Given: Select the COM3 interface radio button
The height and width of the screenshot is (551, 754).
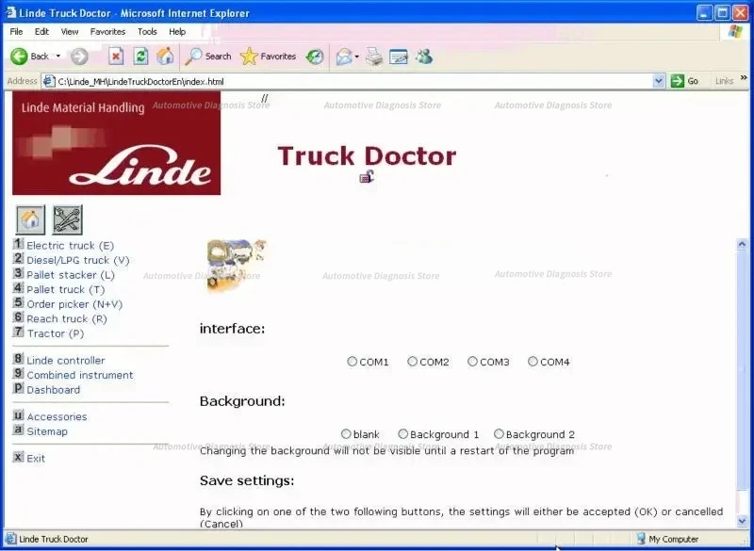Looking at the screenshot, I should [472, 362].
